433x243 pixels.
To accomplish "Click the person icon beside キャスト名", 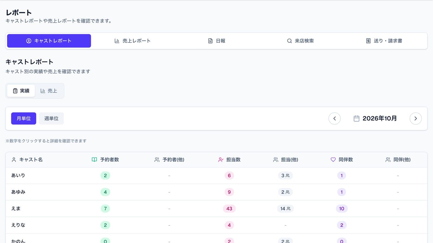I will tap(14, 160).
